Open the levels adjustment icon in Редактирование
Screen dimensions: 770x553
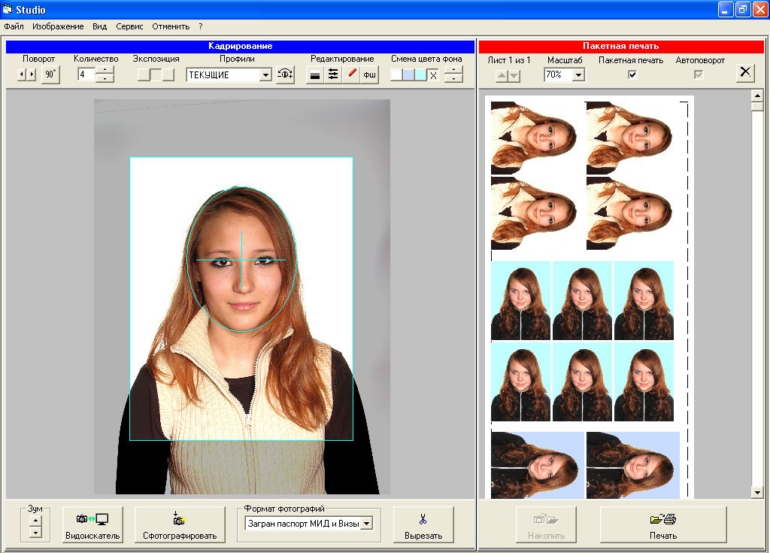334,74
